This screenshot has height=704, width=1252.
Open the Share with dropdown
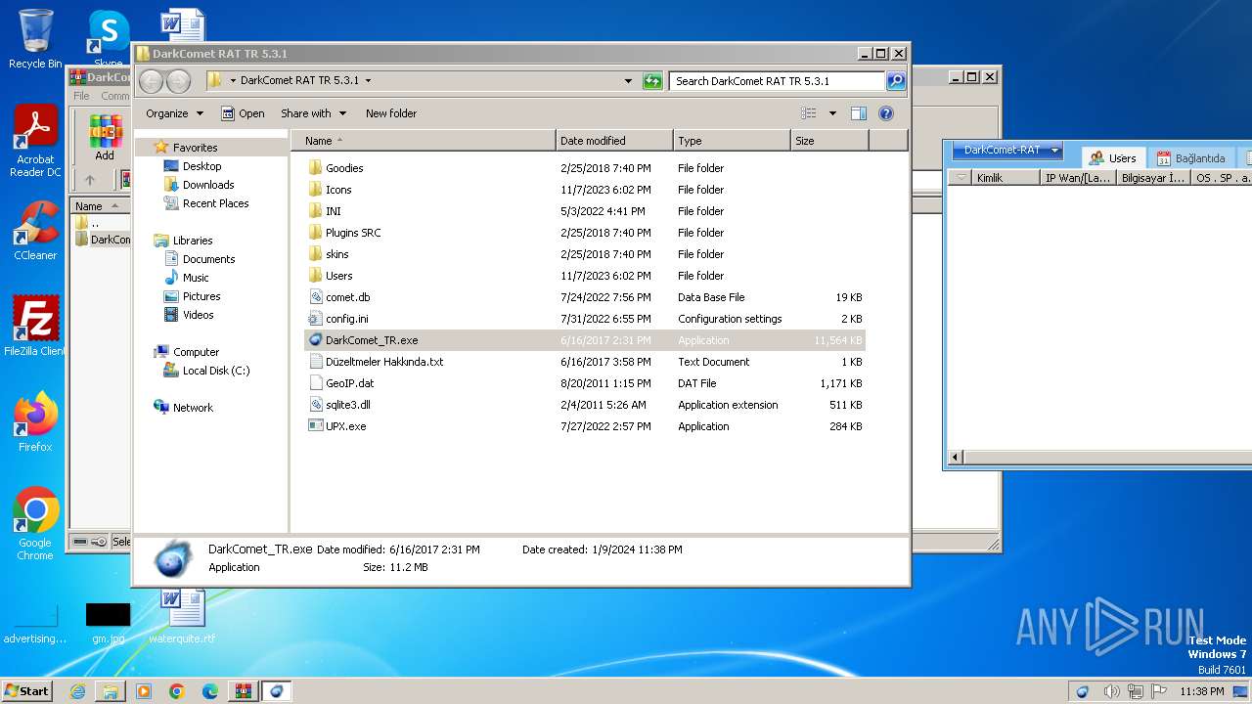[313, 113]
